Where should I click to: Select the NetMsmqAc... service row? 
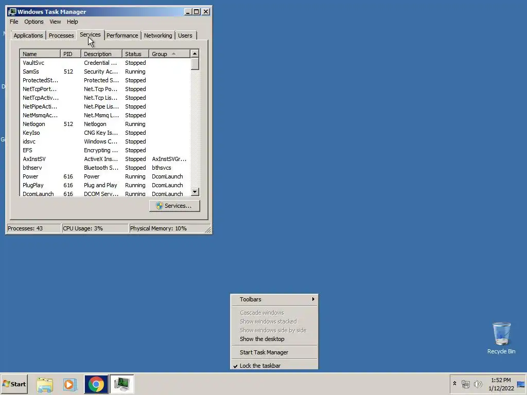[x=105, y=115]
